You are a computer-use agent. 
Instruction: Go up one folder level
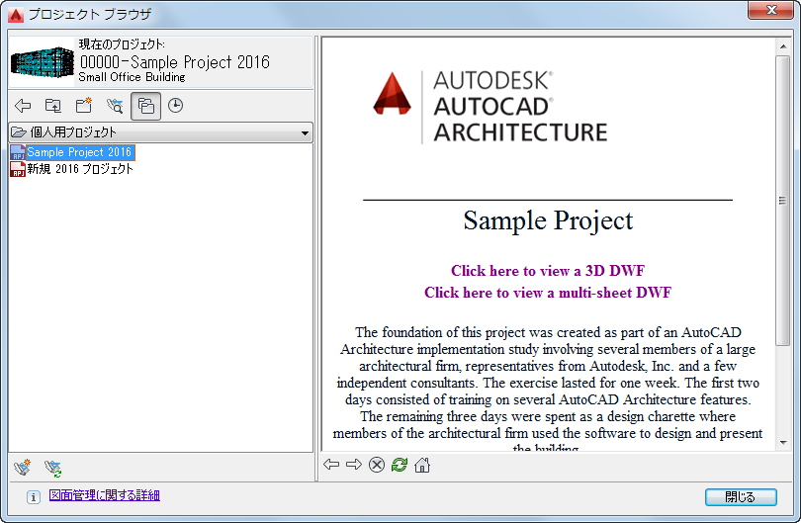pos(53,106)
